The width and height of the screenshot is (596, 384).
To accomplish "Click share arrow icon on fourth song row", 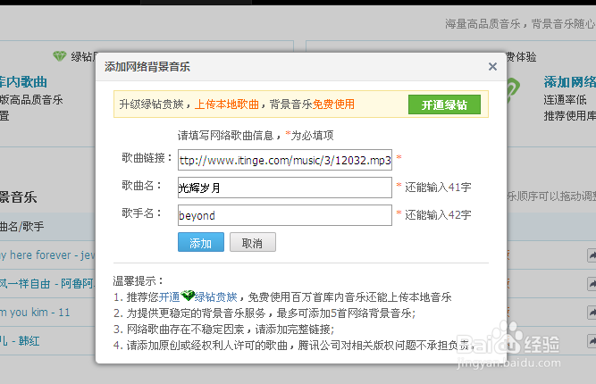I will click(x=592, y=341).
